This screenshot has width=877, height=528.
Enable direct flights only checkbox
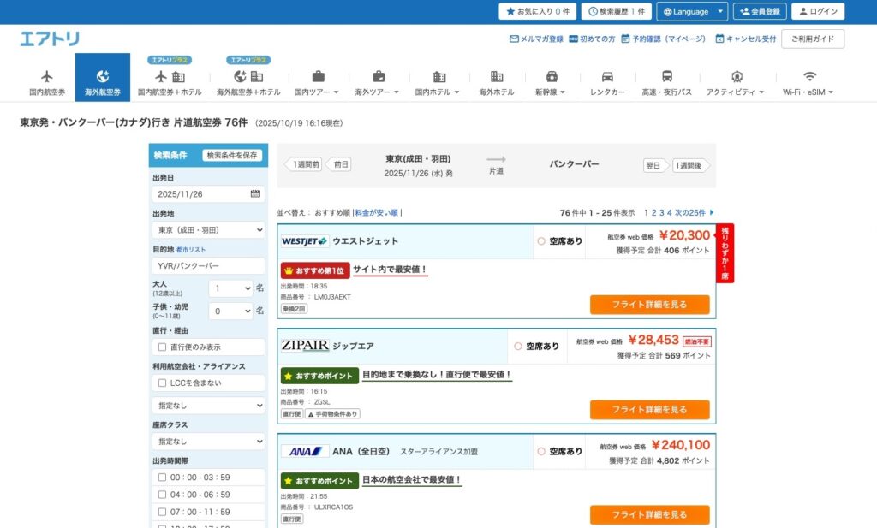162,347
